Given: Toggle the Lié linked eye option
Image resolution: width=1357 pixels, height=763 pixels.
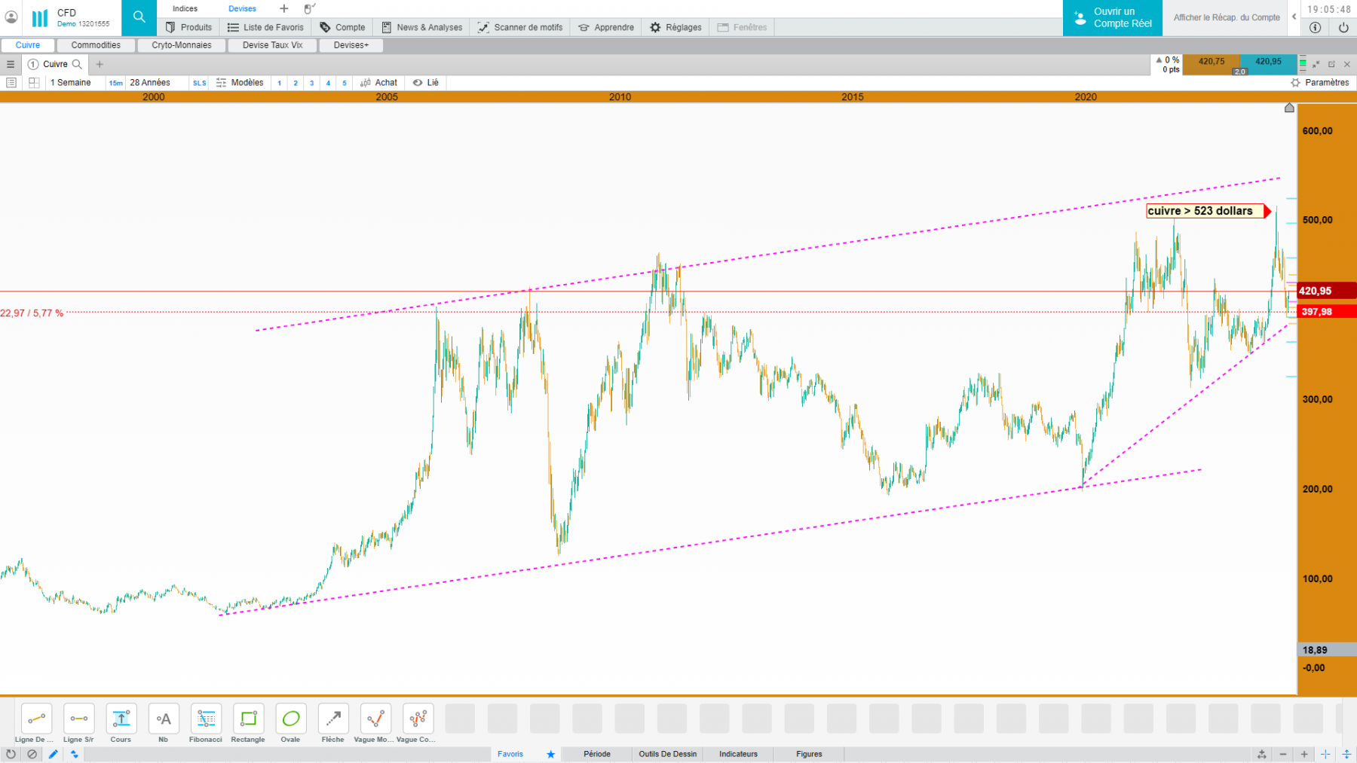Looking at the screenshot, I should 426,83.
